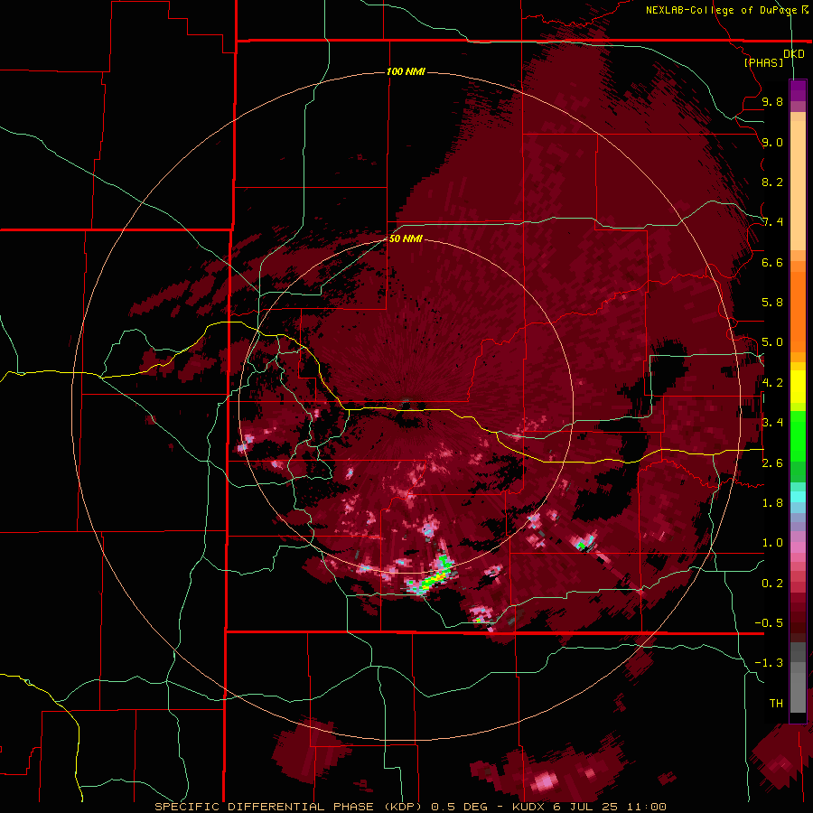Click the 1.8 legend value
Screen dimensions: 813x813
[772, 503]
